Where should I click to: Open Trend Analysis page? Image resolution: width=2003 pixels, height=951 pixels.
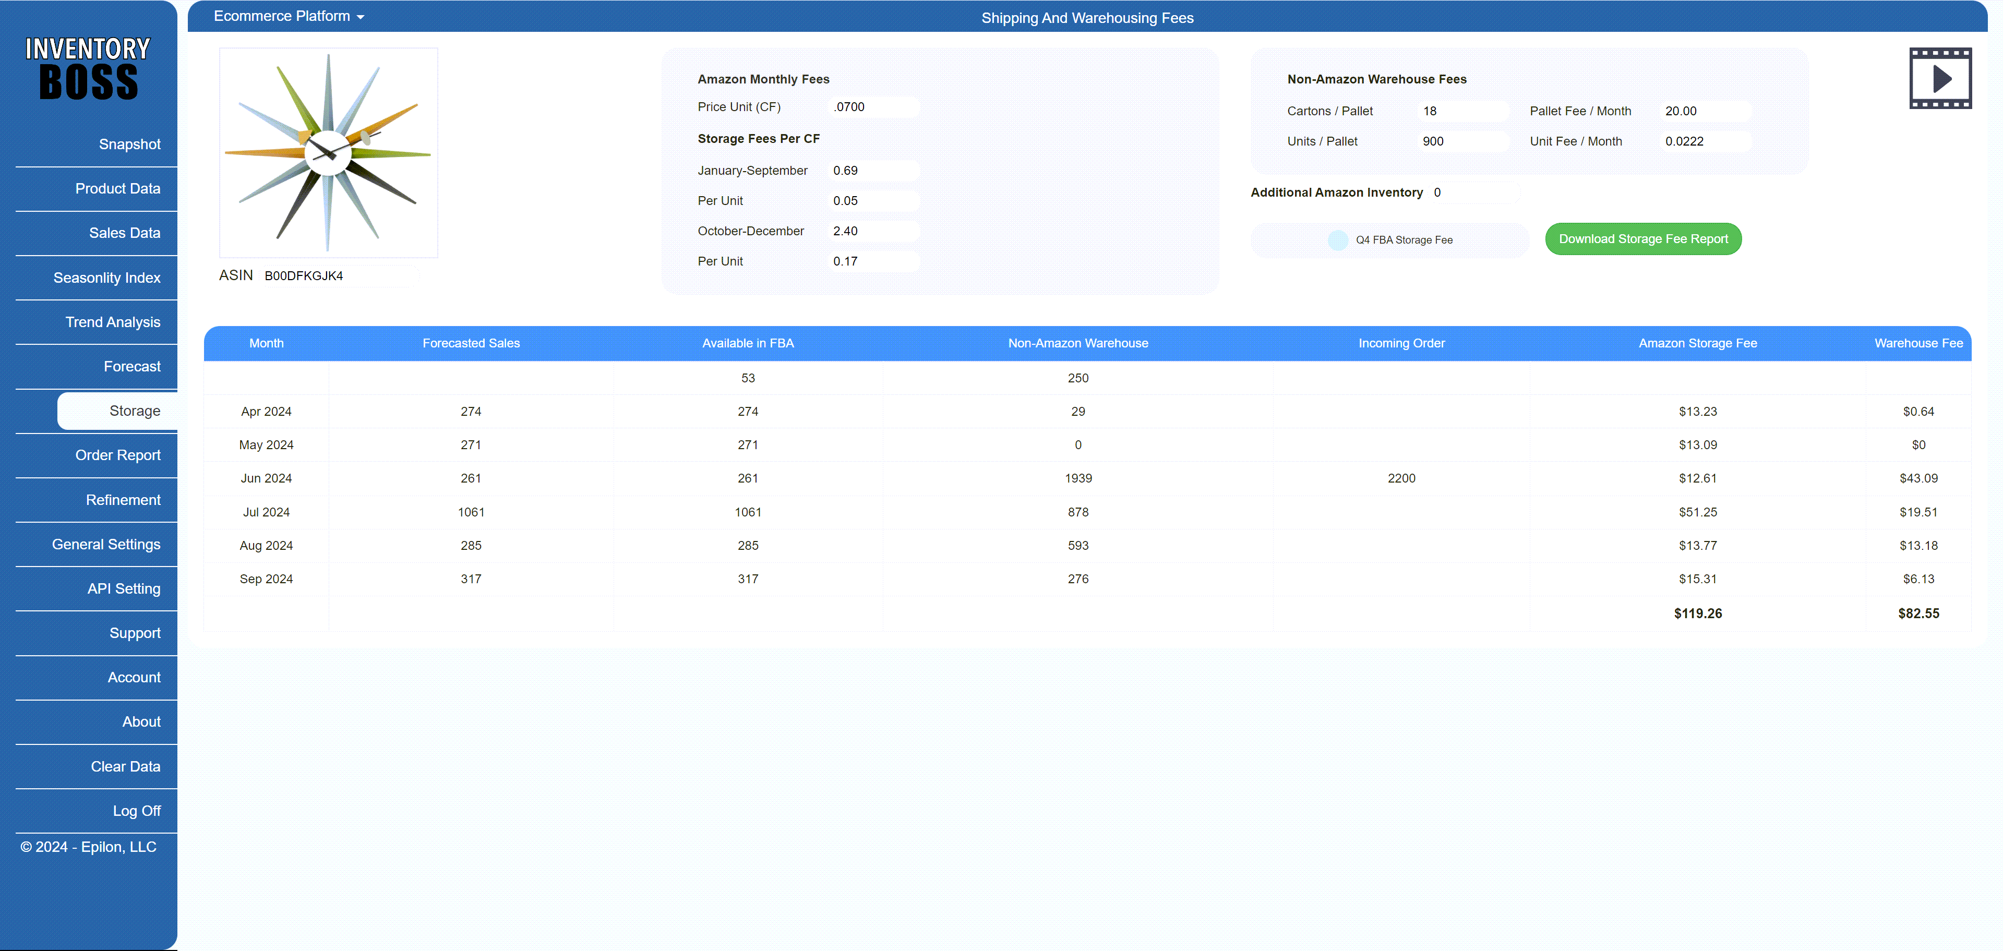point(113,322)
